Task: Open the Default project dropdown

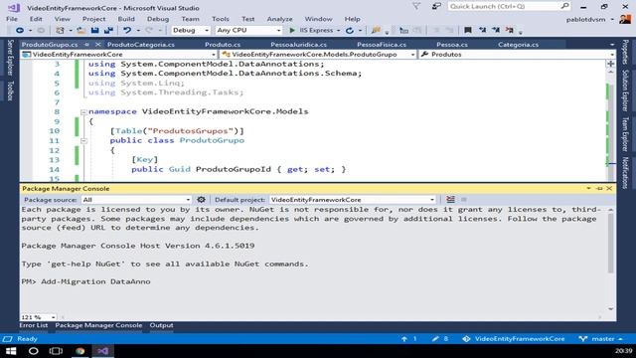Action: coord(352,200)
